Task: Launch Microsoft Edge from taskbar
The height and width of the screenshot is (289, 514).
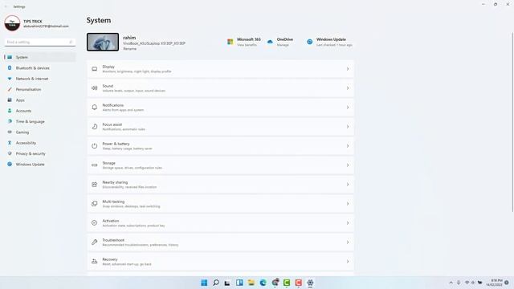Action: click(x=263, y=283)
